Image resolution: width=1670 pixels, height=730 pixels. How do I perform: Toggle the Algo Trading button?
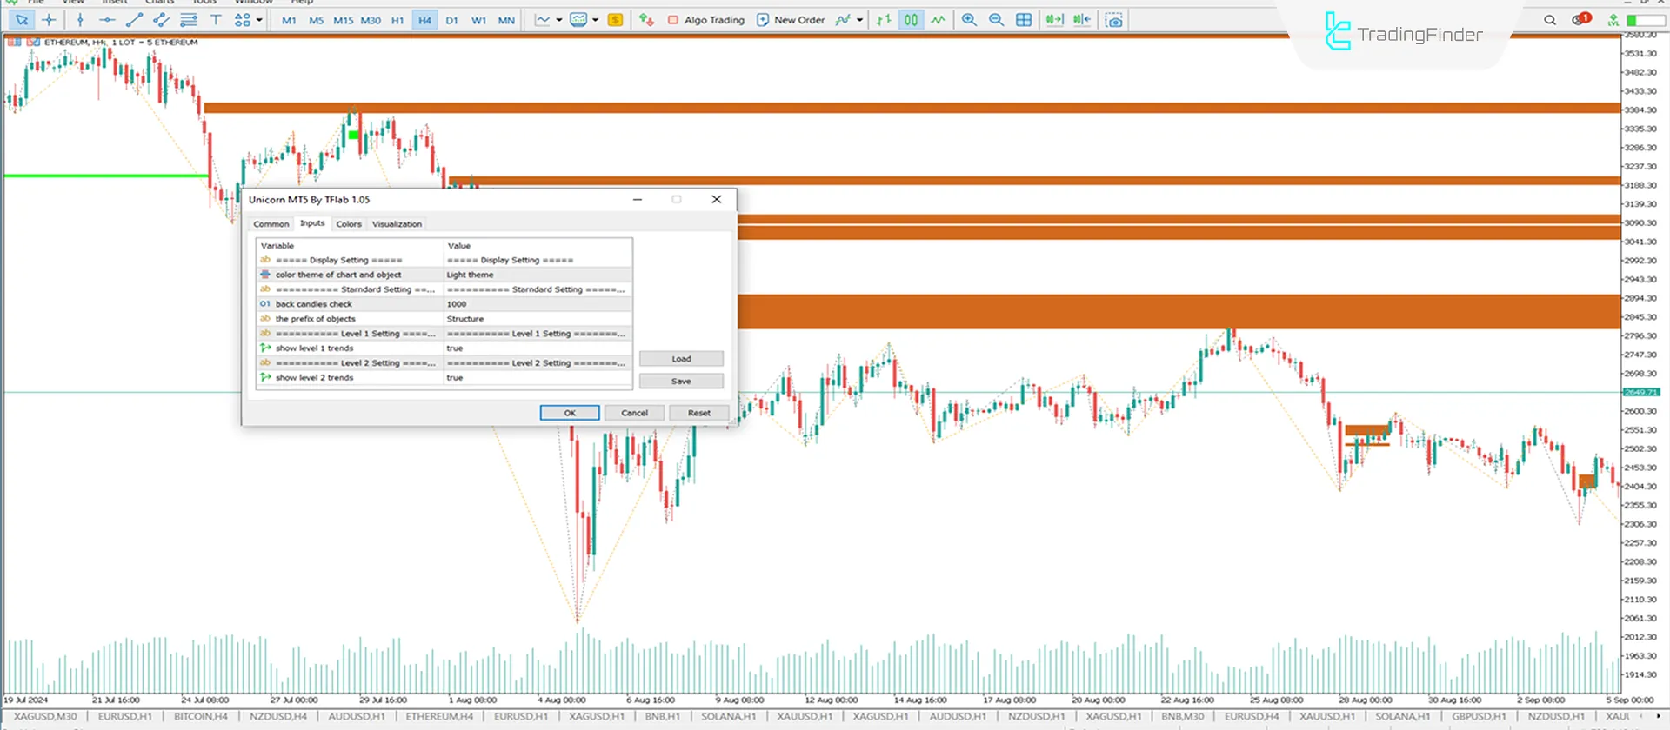coord(705,20)
